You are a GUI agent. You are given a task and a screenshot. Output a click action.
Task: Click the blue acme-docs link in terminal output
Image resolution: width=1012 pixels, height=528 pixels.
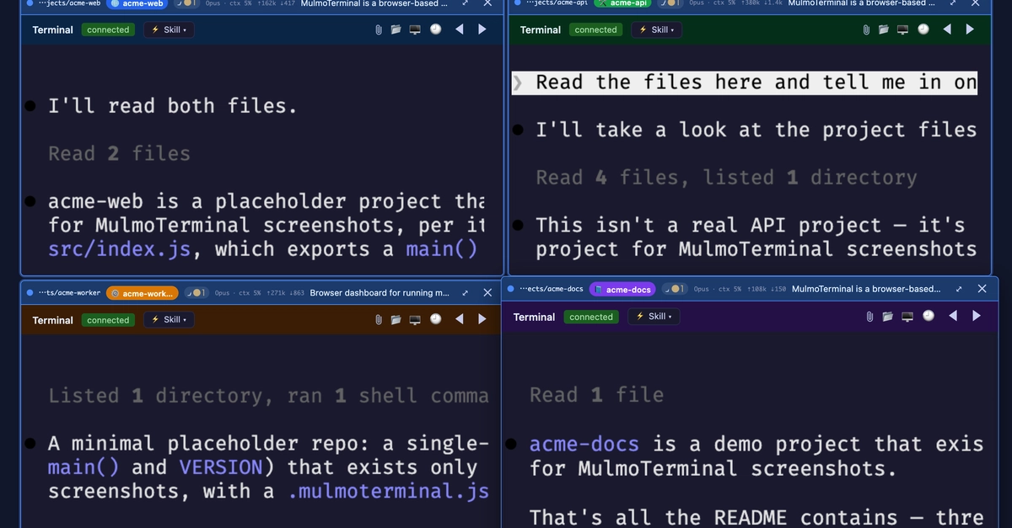tap(584, 444)
